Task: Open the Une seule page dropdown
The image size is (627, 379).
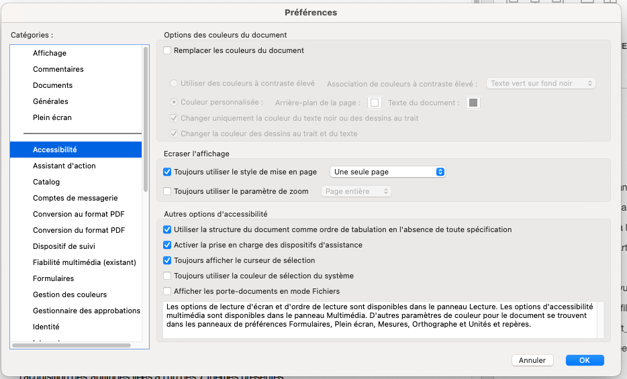Action: [x=387, y=172]
